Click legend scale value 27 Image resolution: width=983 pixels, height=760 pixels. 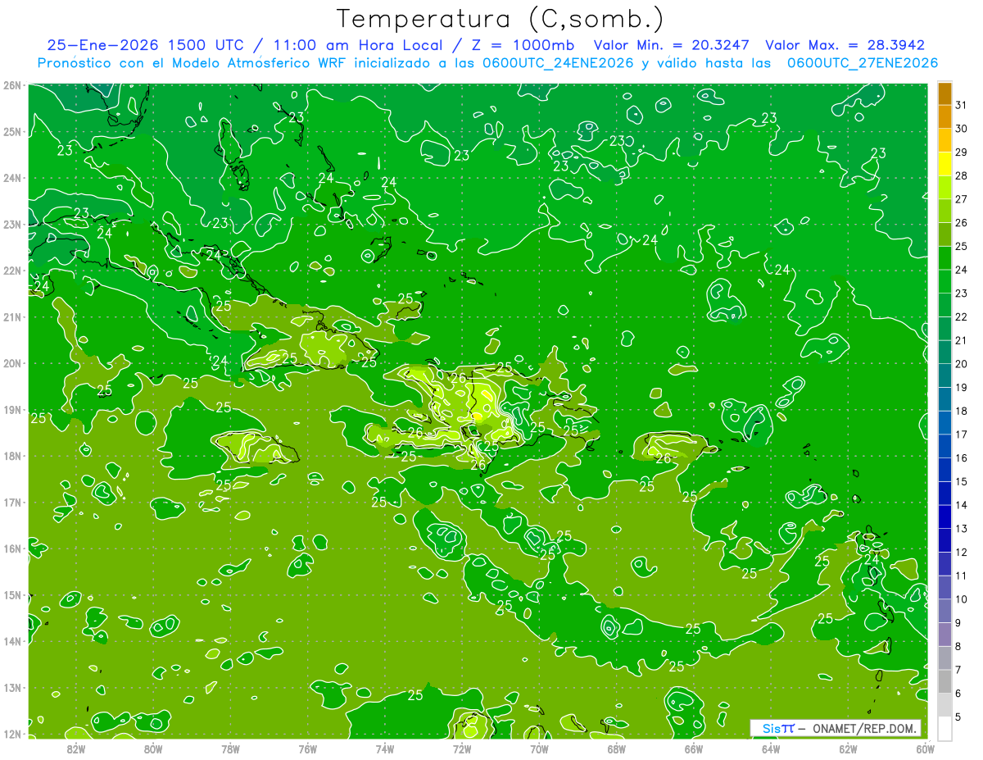[x=962, y=199]
